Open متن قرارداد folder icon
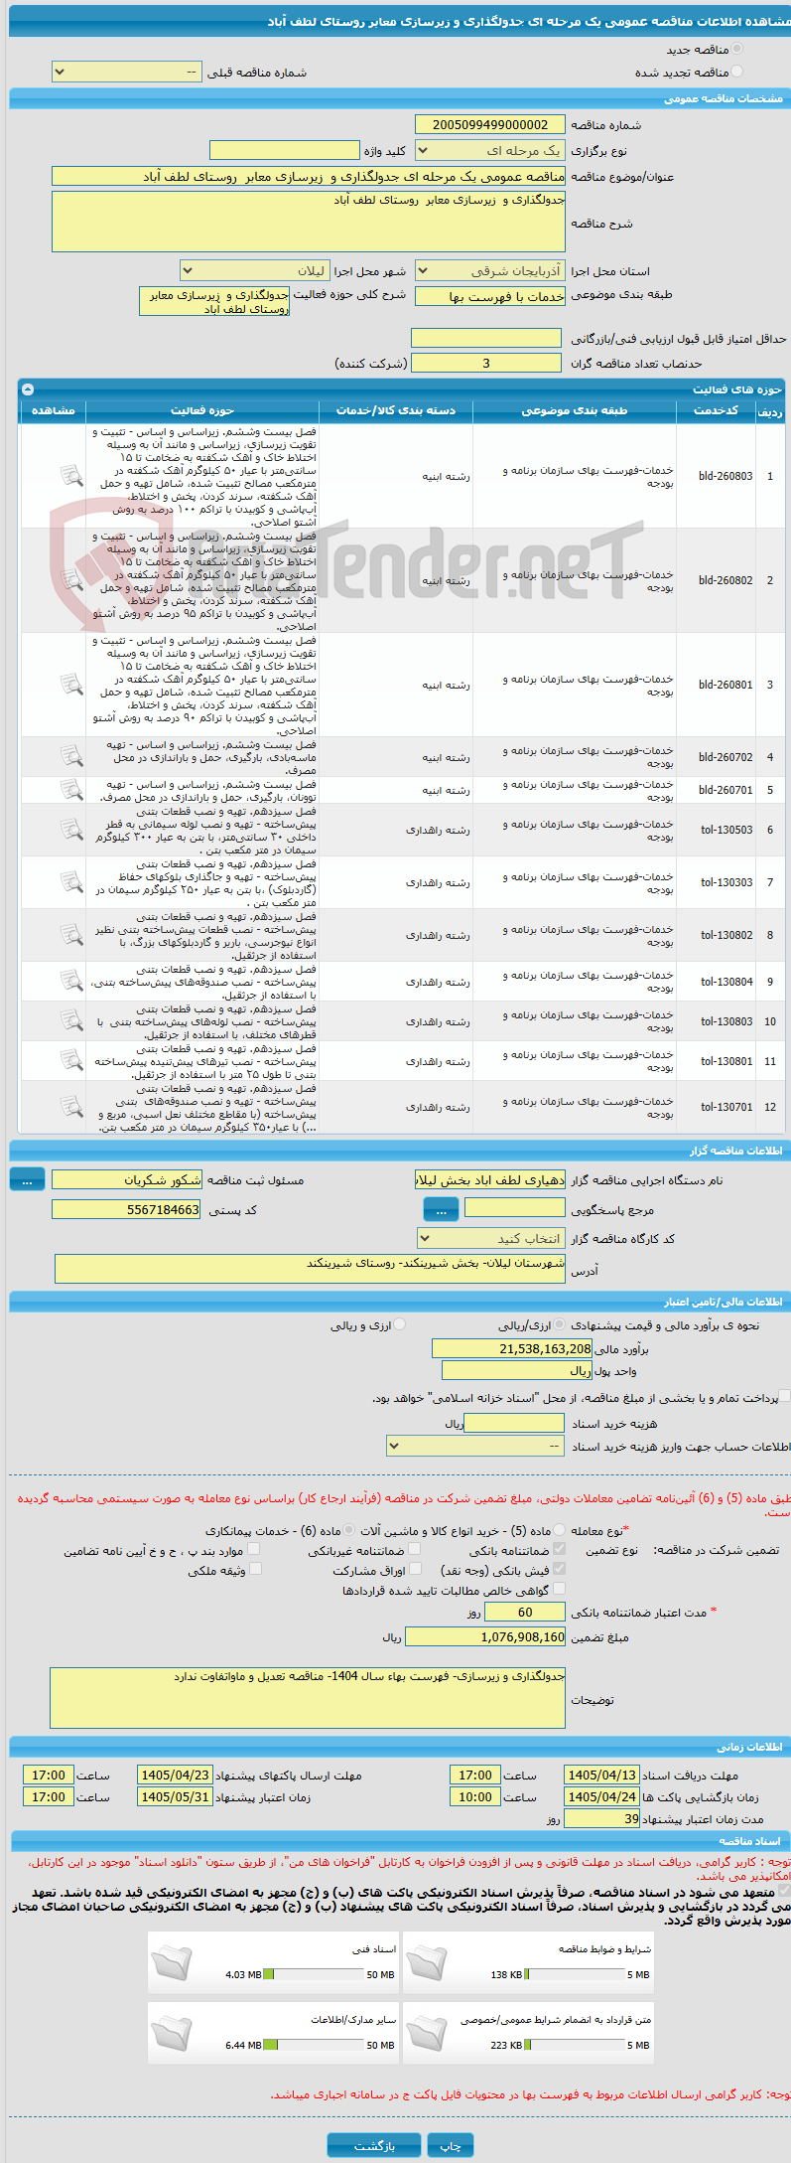The width and height of the screenshot is (791, 2163). 427,2032
